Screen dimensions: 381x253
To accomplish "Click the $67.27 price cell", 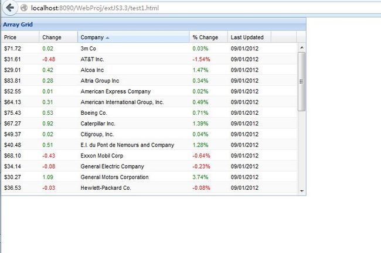I will point(13,124).
